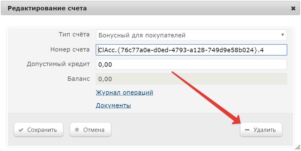Click the crossed-circle icon beside Отмена
The width and height of the screenshot is (301, 151).
[77, 130]
